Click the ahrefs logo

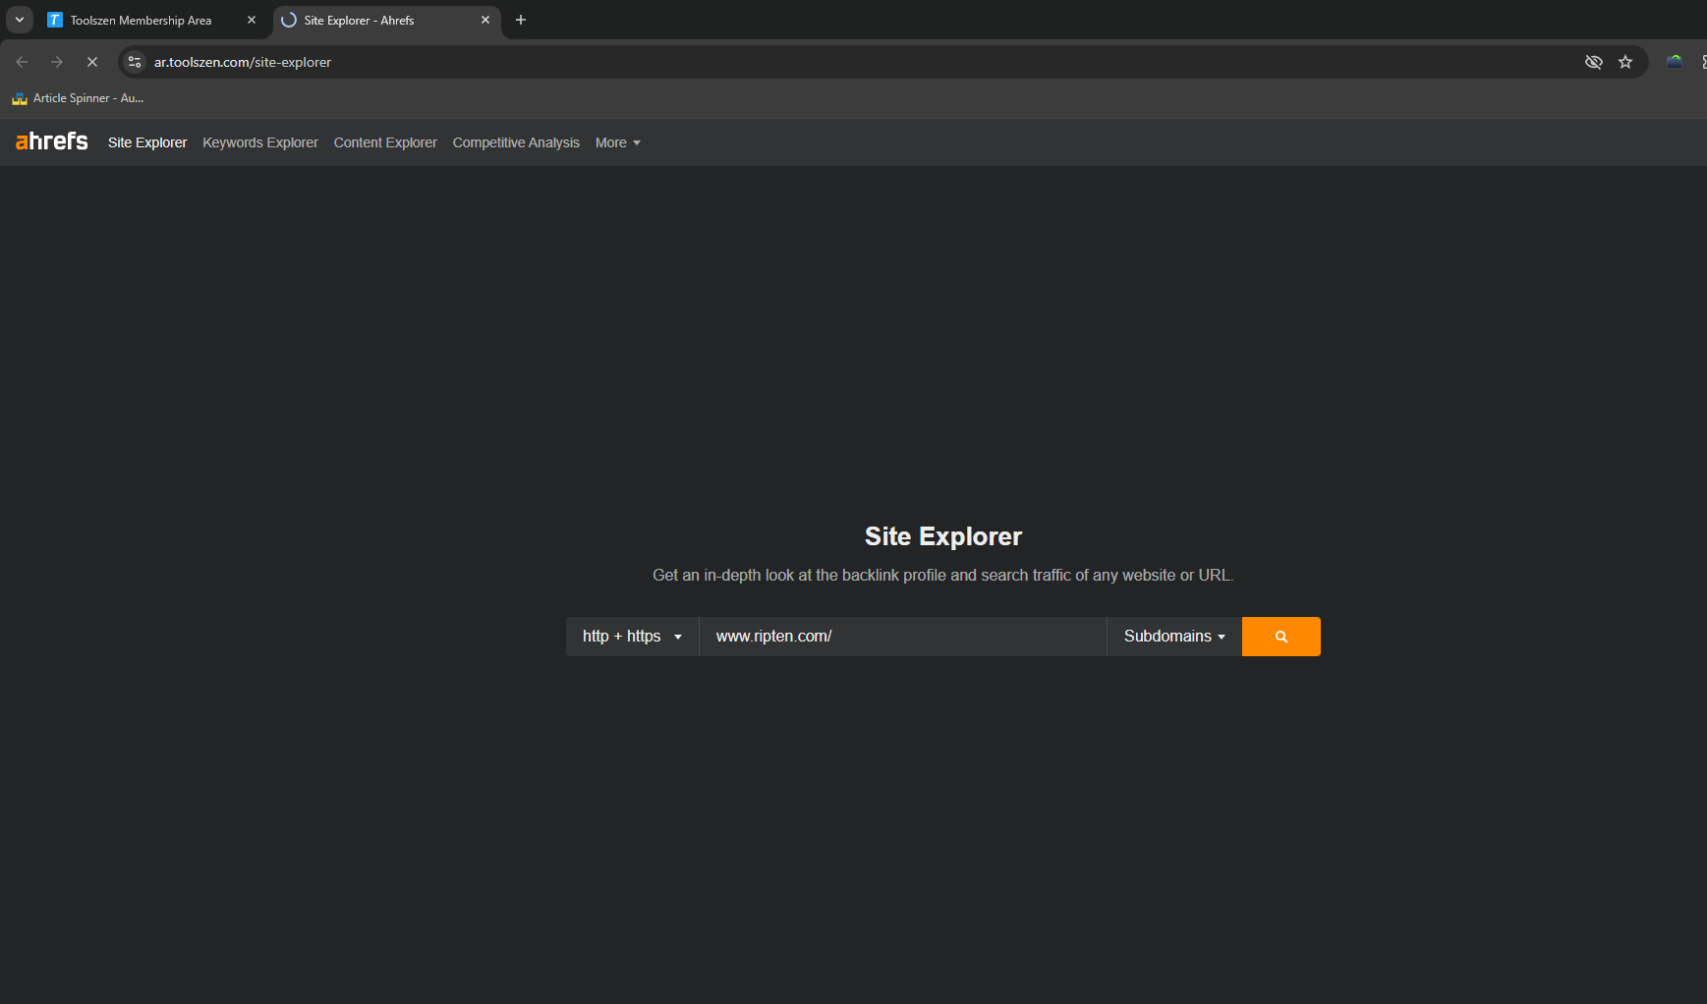pos(52,141)
